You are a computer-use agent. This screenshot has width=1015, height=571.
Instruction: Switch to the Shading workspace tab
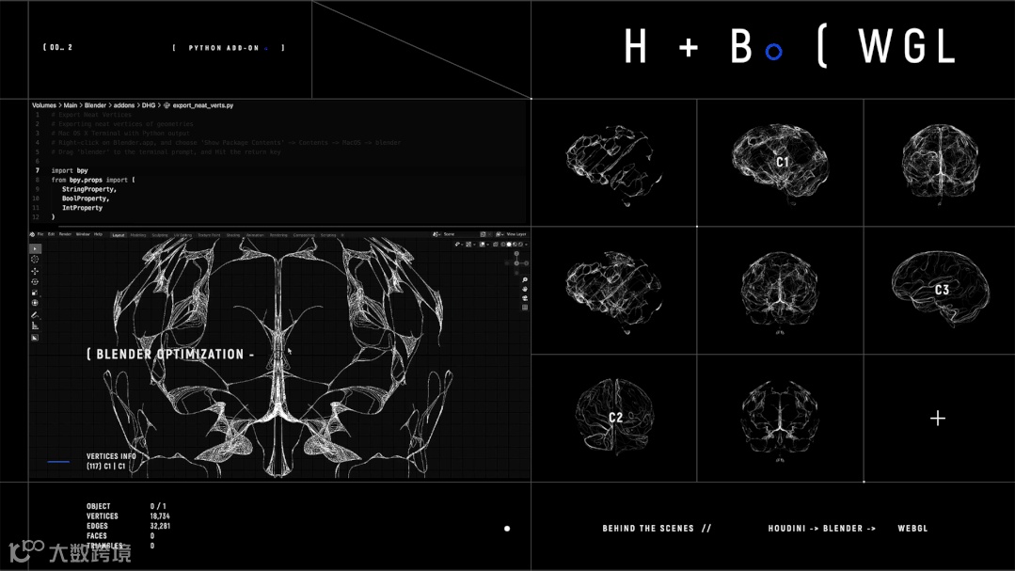point(233,235)
